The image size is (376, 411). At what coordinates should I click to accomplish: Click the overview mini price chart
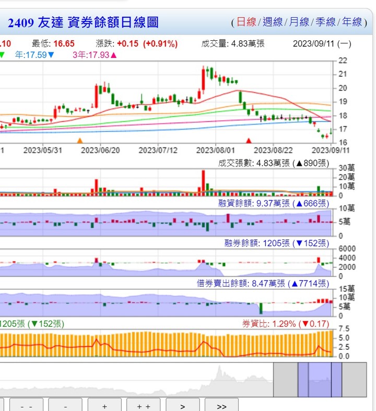136,380
